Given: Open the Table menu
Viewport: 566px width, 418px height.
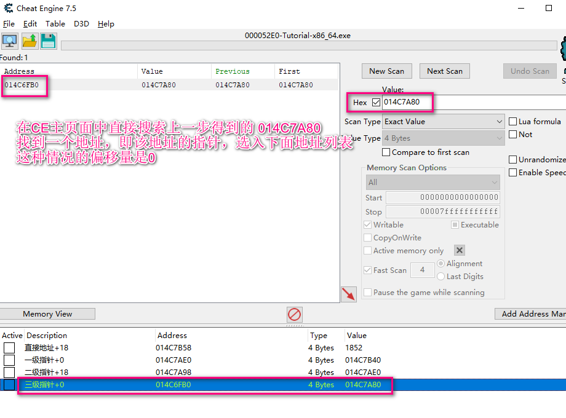Looking at the screenshot, I should 55,24.
